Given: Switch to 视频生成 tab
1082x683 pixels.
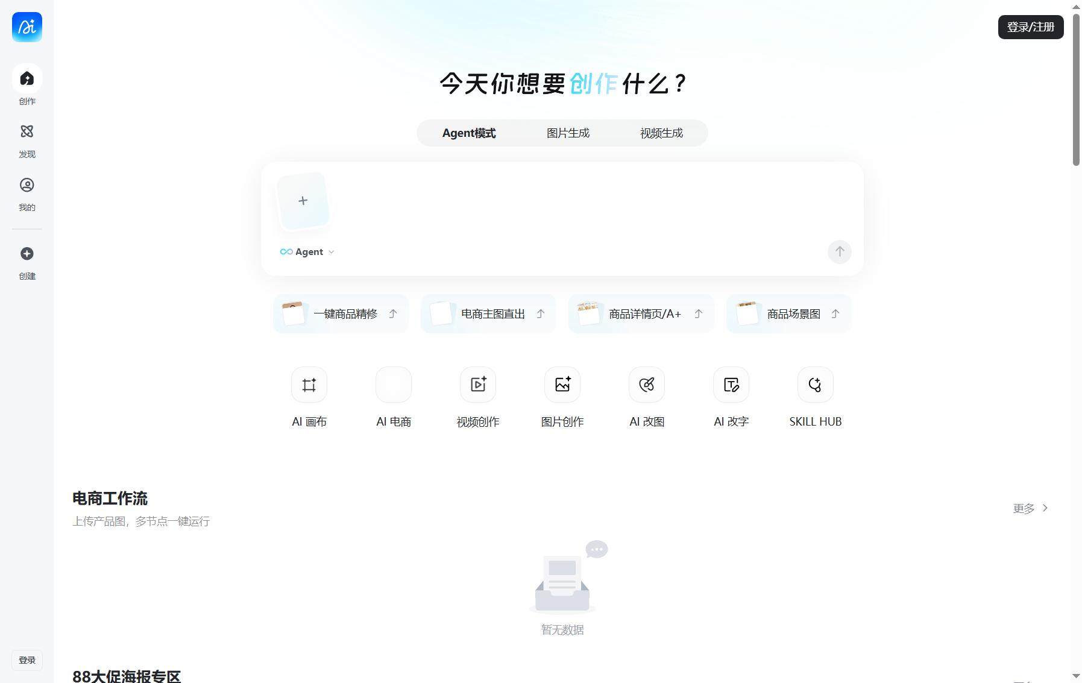Looking at the screenshot, I should point(661,133).
